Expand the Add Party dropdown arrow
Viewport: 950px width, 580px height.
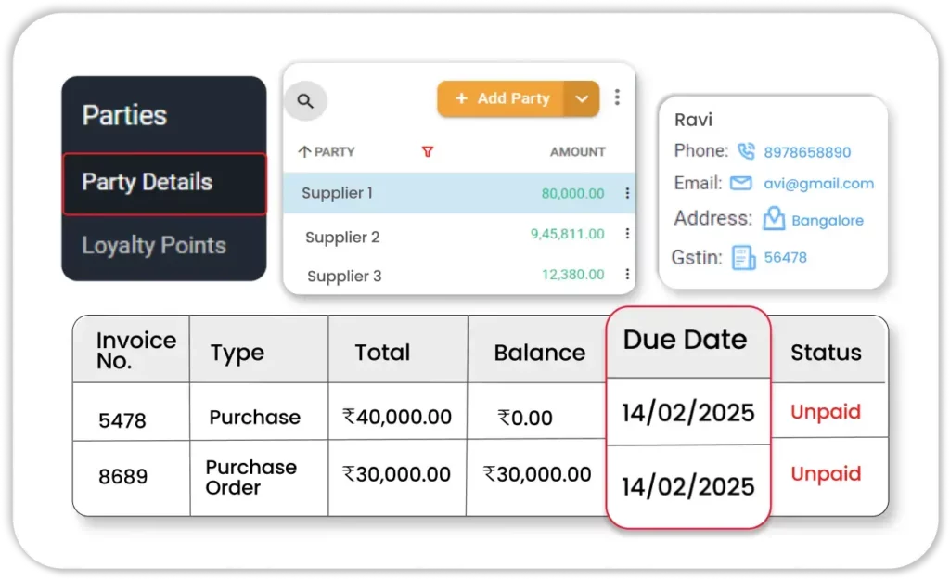coord(582,98)
